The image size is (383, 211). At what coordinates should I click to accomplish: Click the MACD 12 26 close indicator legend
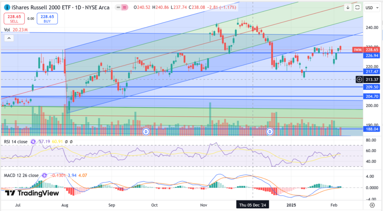pyautogui.click(x=21, y=176)
